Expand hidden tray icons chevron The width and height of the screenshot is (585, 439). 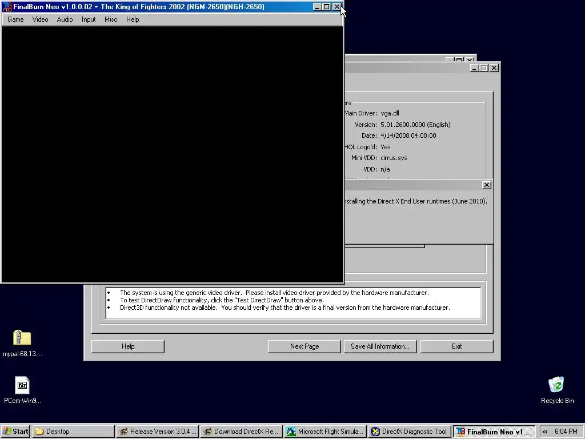coord(545,432)
